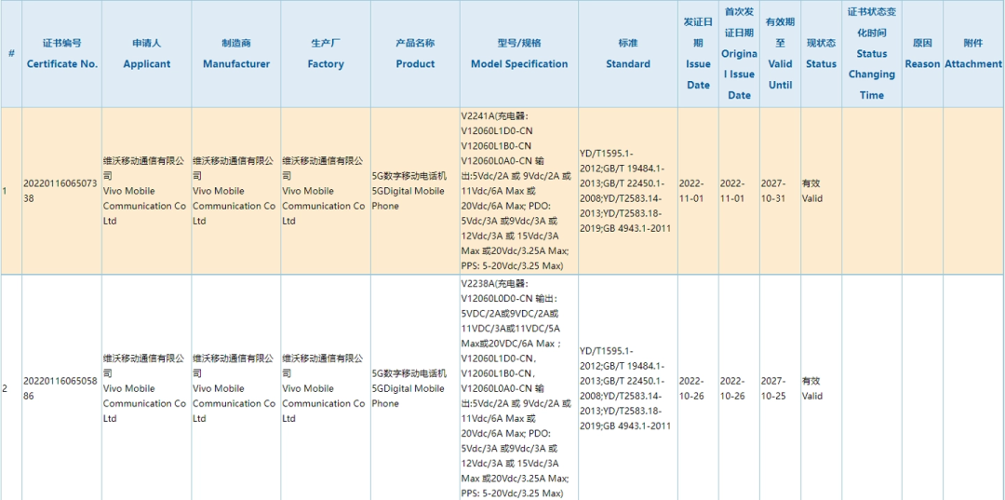1005x500 pixels.
Task: Click the row number 2 cell
Action: click(11, 388)
